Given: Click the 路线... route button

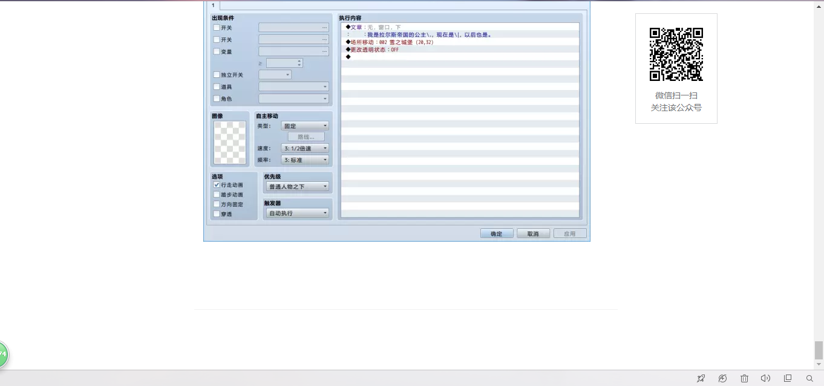Looking at the screenshot, I should (306, 137).
